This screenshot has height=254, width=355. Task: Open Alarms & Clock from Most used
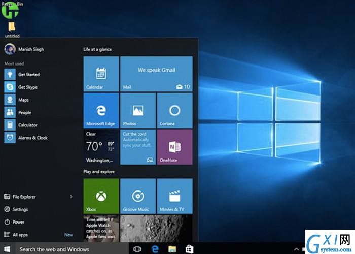coord(26,138)
